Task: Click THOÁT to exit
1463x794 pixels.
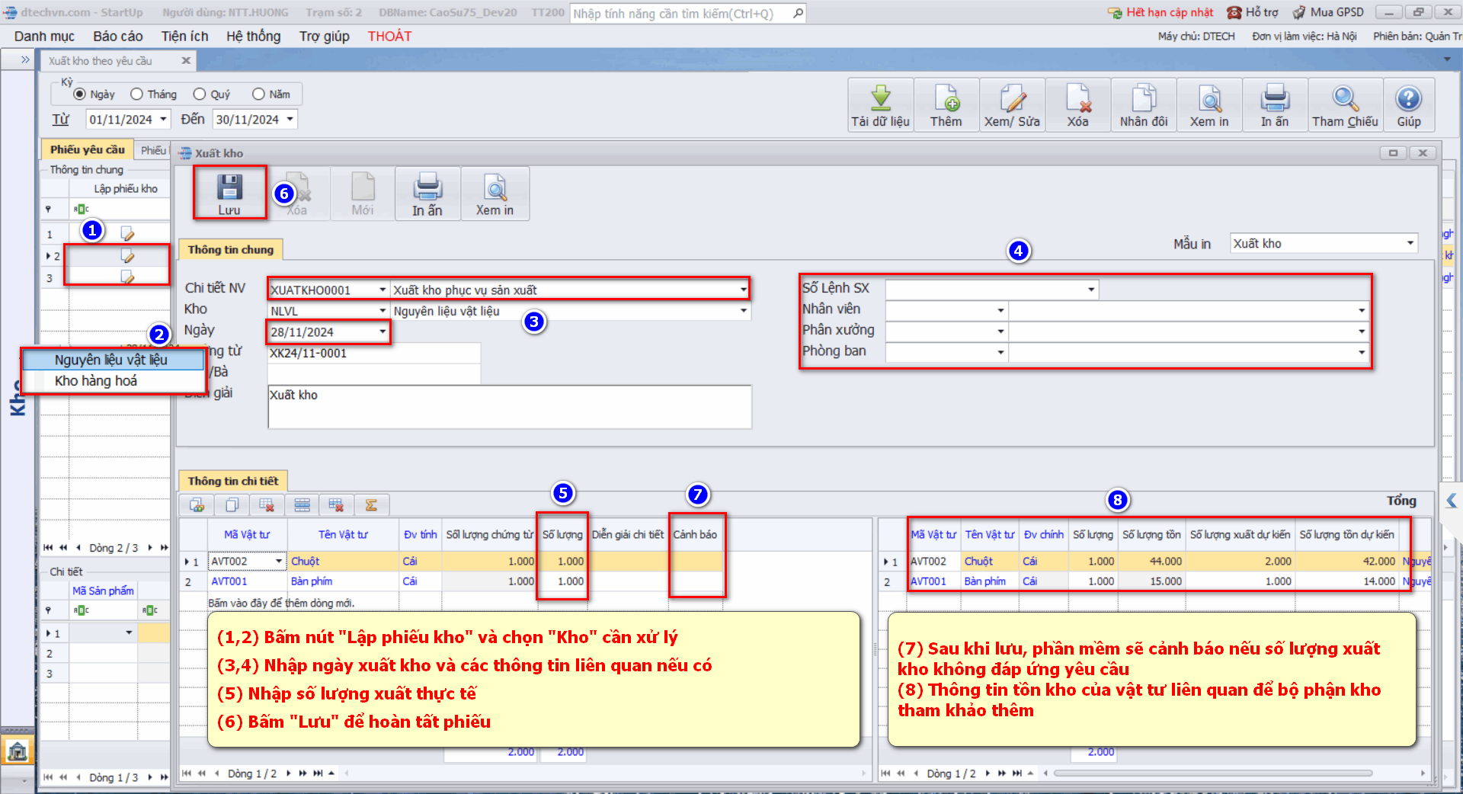Action: [389, 37]
